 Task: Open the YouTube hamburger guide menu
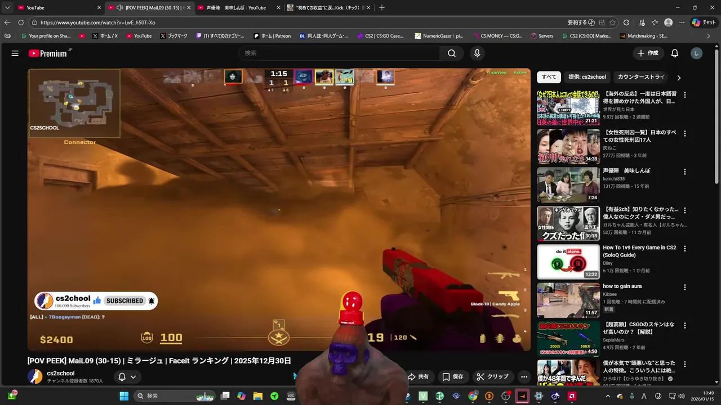(x=15, y=53)
